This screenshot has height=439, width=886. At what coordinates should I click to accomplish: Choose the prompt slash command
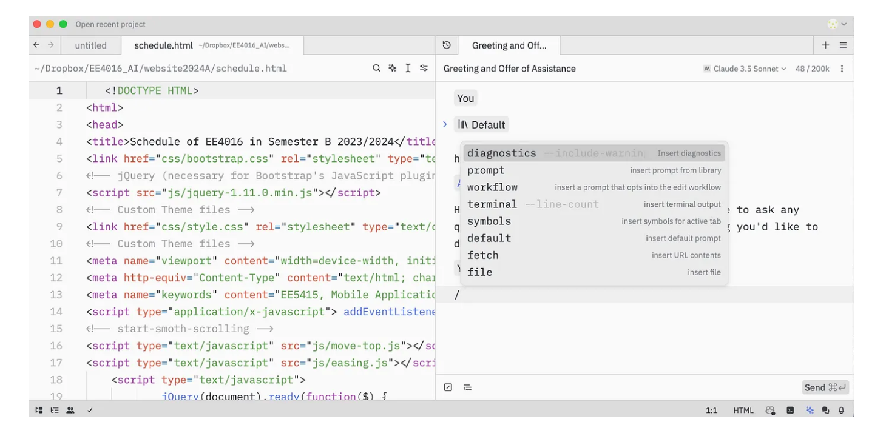coord(594,170)
